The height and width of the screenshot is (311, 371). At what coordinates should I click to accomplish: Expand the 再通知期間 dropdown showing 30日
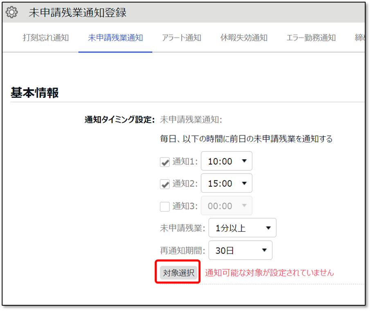coord(240,250)
